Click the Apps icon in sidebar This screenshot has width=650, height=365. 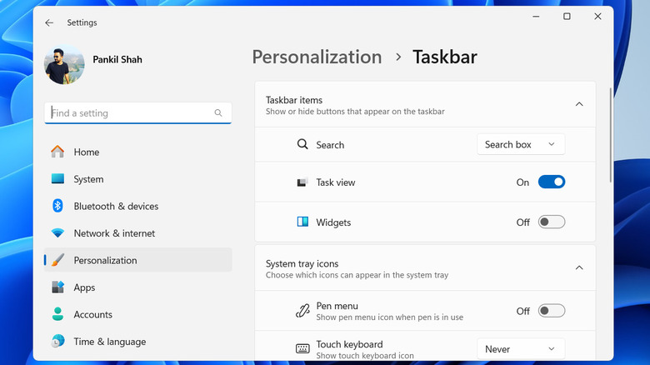57,287
